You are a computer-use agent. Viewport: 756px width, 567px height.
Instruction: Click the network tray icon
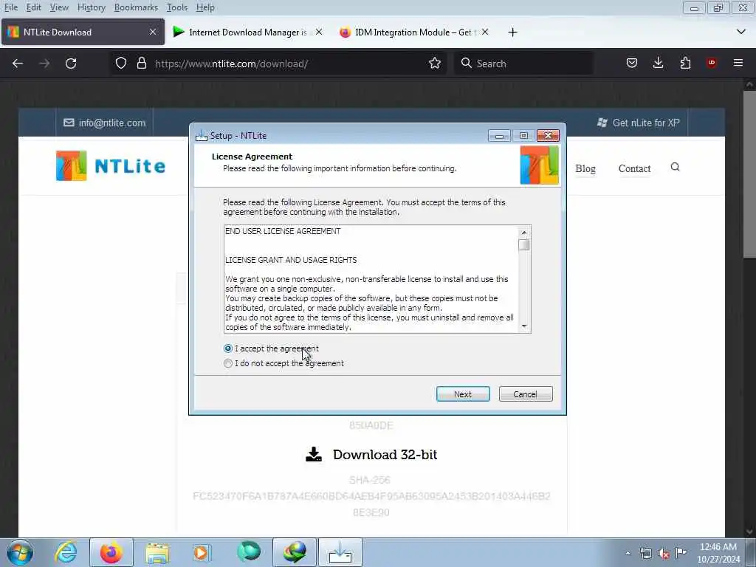[x=645, y=554]
